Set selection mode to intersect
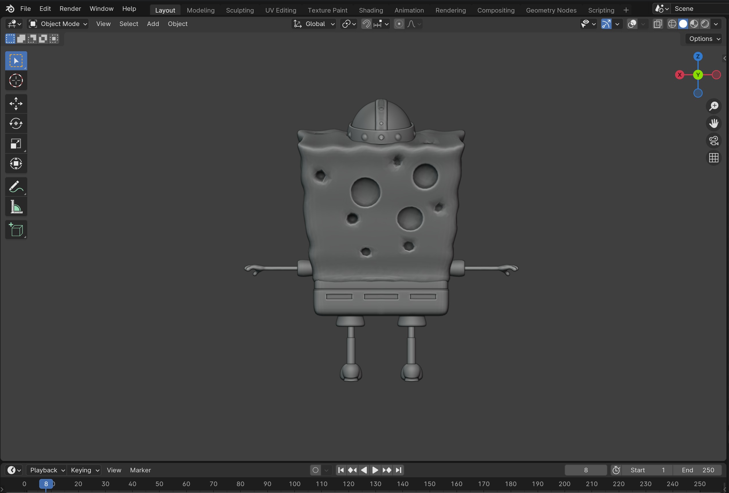729x493 pixels. [x=54, y=39]
